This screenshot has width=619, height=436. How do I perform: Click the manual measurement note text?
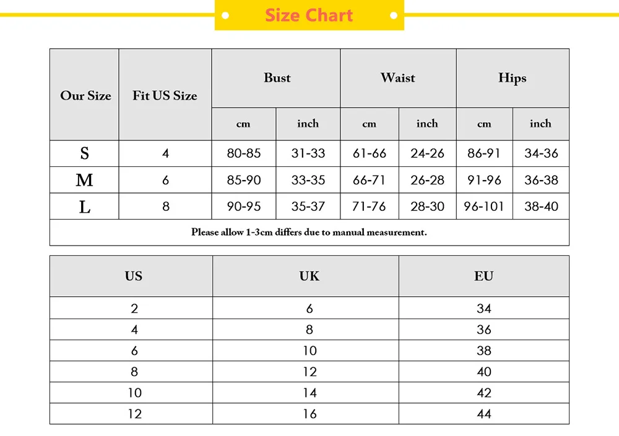click(309, 233)
